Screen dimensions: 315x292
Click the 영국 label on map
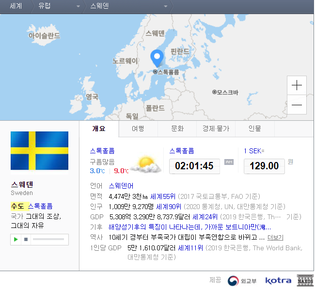[92, 97]
